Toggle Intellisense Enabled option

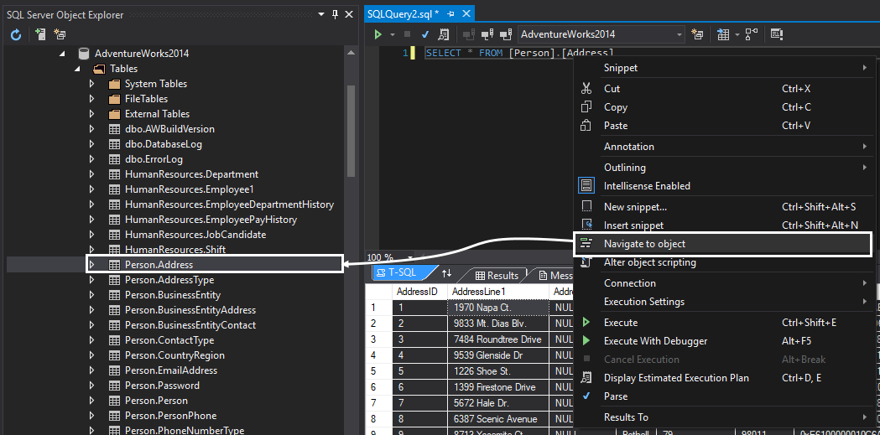click(x=646, y=186)
